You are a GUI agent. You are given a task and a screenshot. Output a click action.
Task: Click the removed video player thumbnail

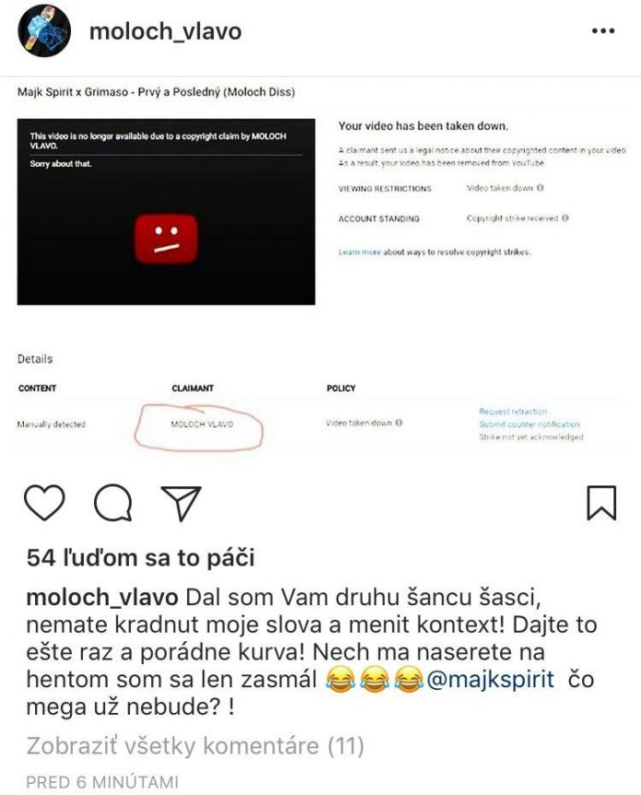(166, 212)
